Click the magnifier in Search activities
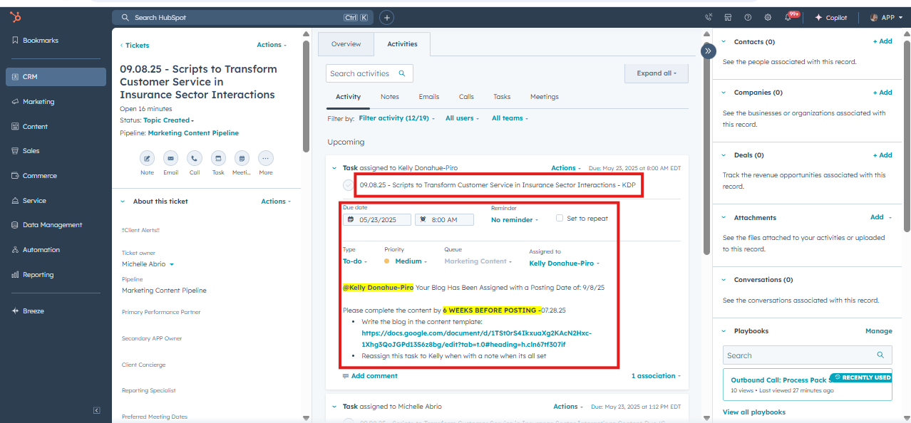The height and width of the screenshot is (423, 911). 402,73
